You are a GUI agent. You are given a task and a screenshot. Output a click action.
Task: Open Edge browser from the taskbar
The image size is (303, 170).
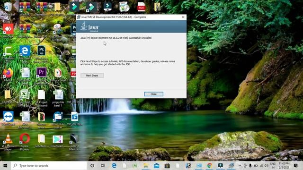click(x=114, y=166)
